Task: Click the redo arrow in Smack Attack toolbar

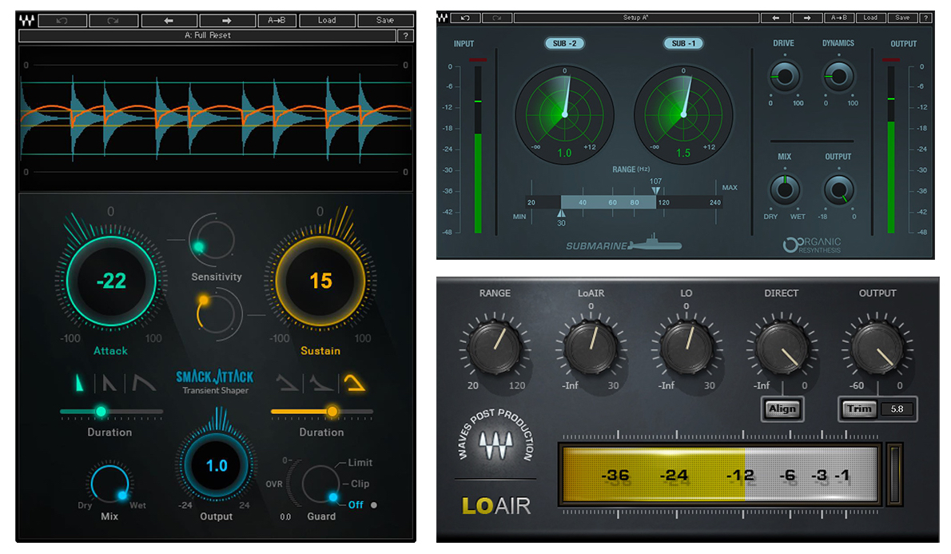Action: (x=113, y=20)
